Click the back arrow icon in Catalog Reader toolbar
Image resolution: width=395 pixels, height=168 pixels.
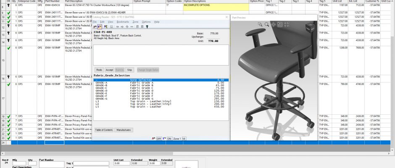pyautogui.click(x=117, y=26)
